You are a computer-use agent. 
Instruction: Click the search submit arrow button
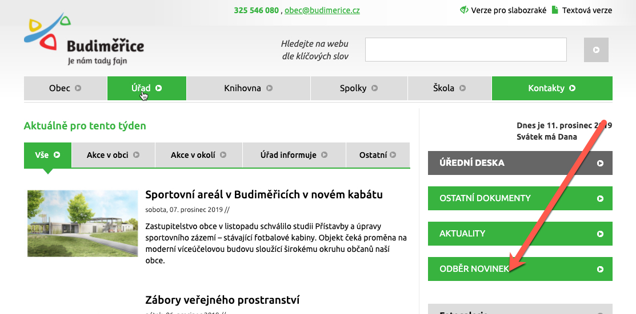click(596, 50)
